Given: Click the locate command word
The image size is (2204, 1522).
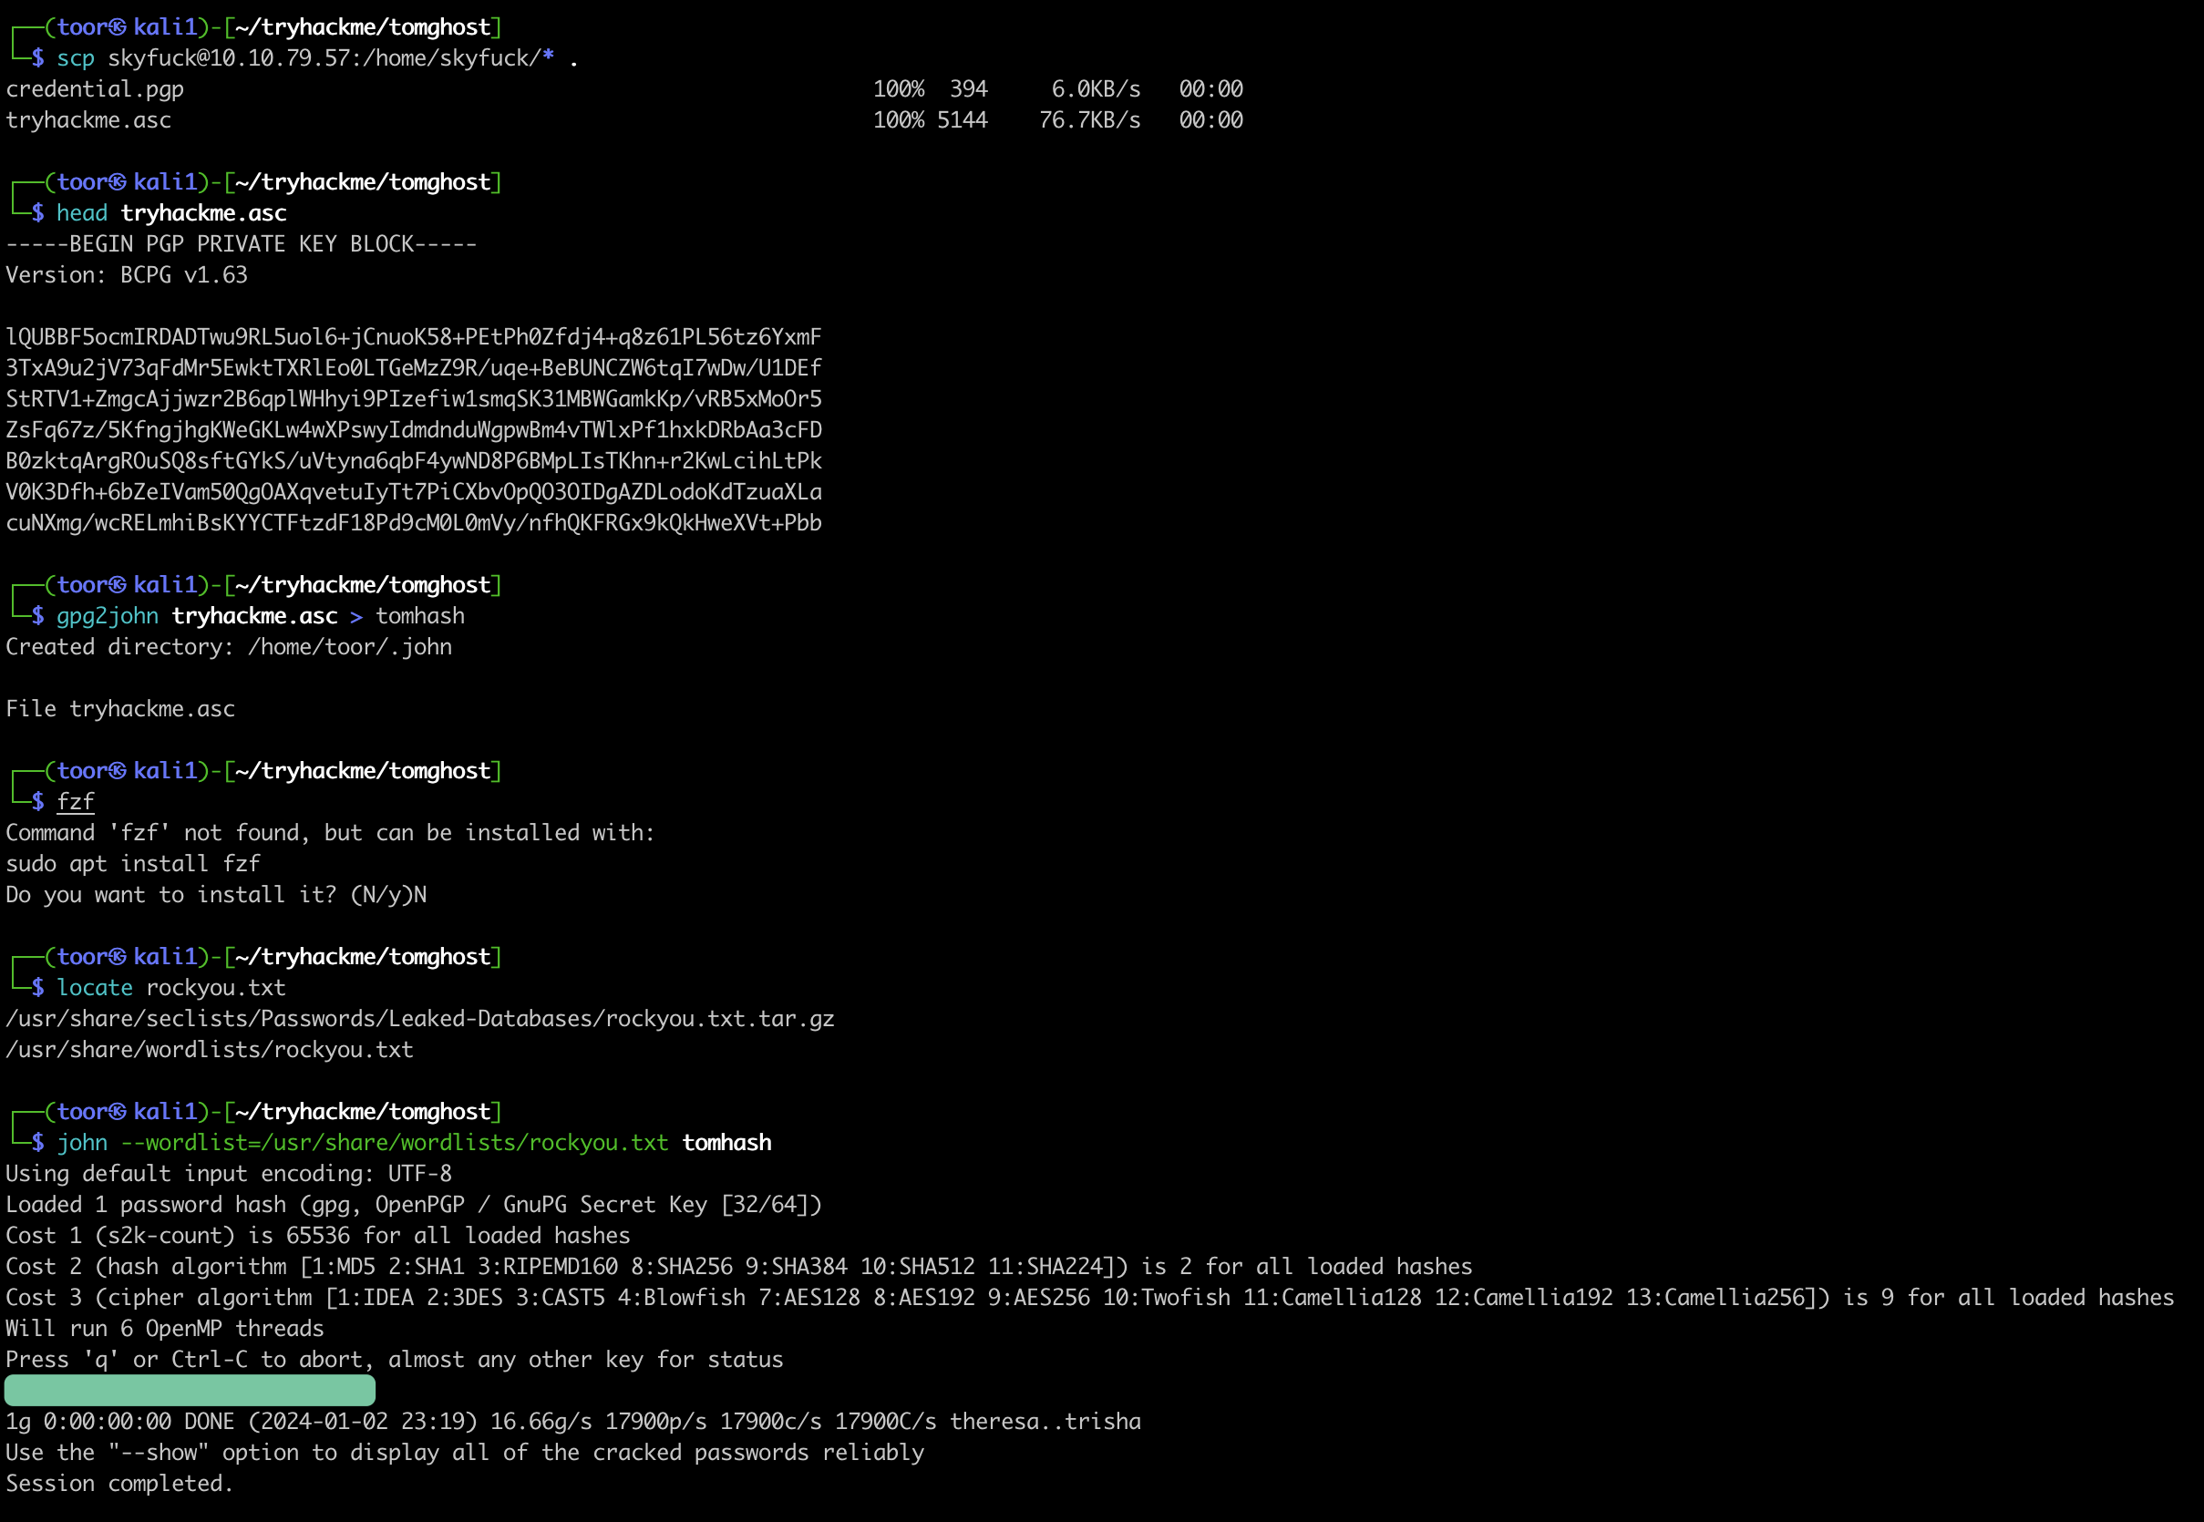Looking at the screenshot, I should tap(95, 988).
